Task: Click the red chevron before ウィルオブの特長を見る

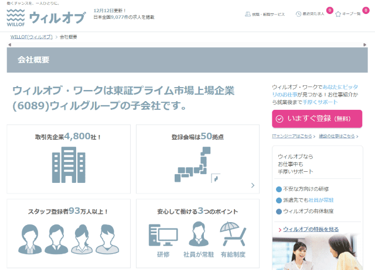Action: click(x=280, y=230)
